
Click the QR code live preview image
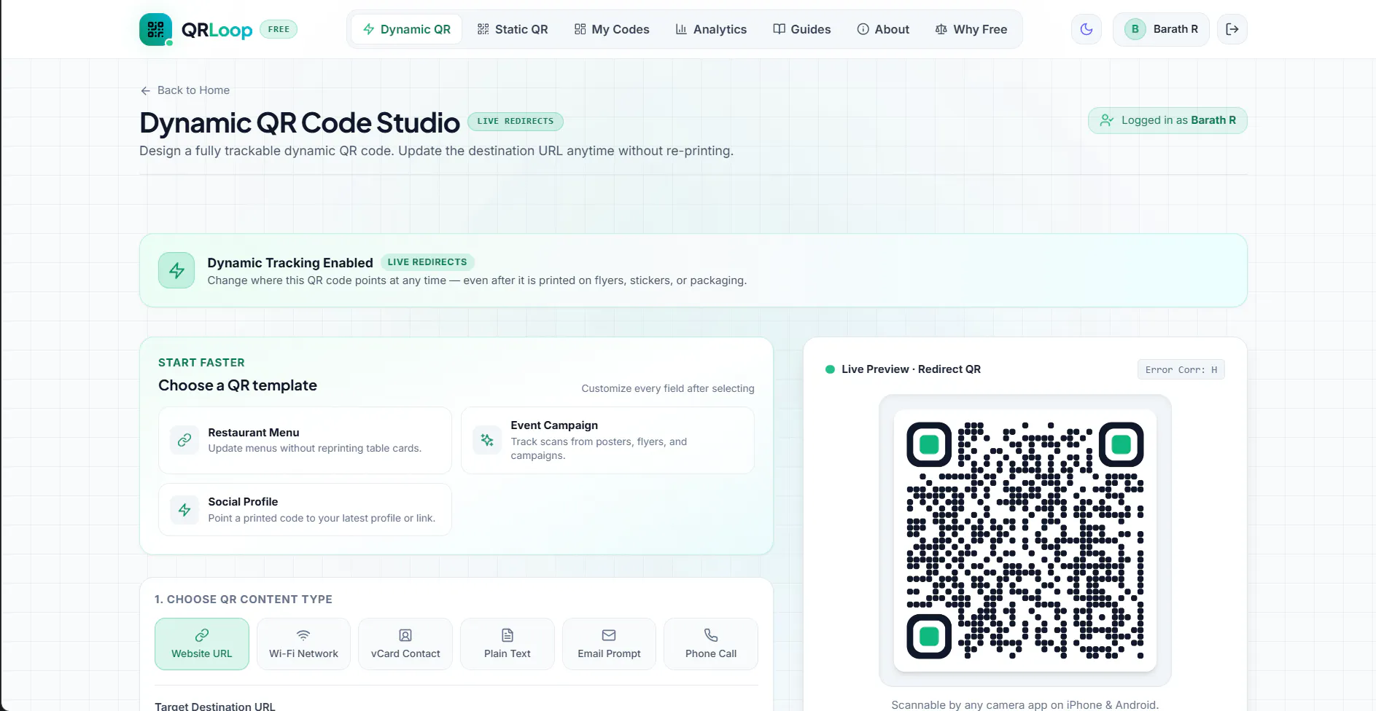point(1025,541)
